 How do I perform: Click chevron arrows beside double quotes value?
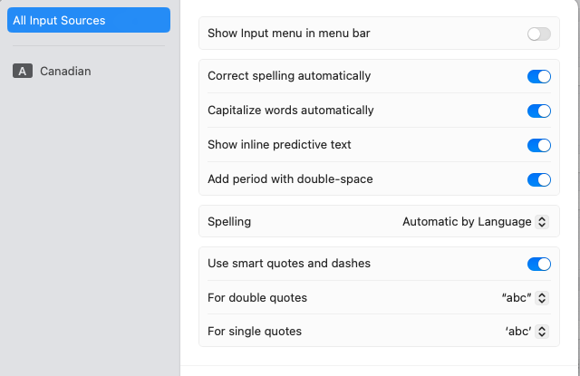(x=542, y=298)
